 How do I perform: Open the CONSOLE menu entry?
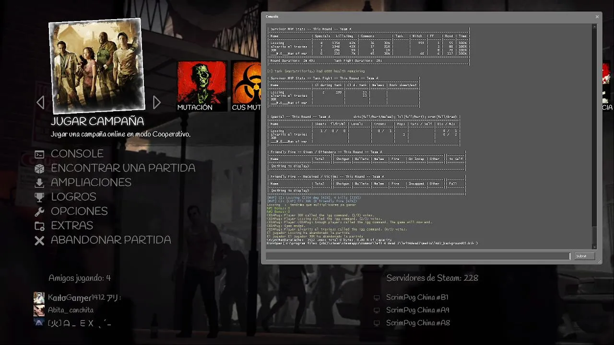click(77, 154)
